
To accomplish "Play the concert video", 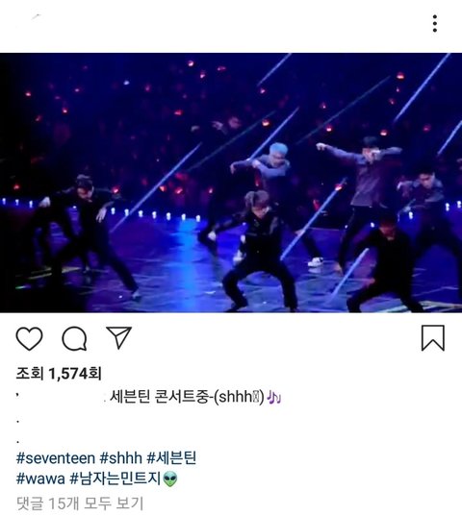I will (x=231, y=183).
